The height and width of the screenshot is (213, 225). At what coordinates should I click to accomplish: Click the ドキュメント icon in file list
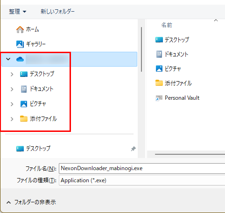[x=159, y=54]
